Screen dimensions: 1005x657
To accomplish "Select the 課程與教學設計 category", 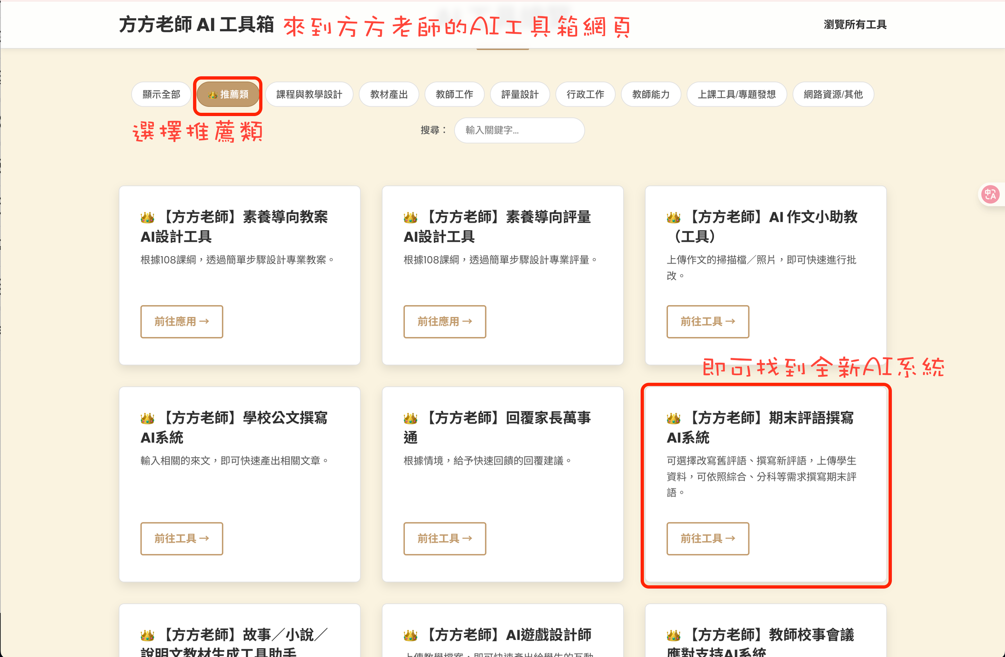I will point(309,94).
